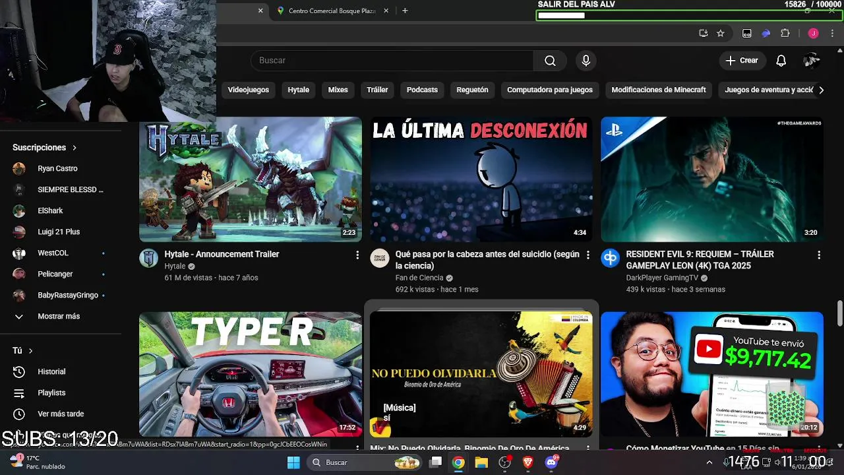844x475 pixels.
Task: Open the DarkPlayer GamingTV channel avatar
Action: coord(610,258)
